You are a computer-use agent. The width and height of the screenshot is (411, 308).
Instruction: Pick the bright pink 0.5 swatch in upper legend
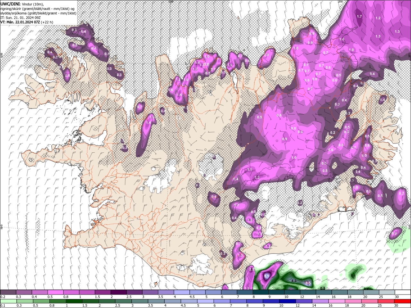(x=55, y=292)
